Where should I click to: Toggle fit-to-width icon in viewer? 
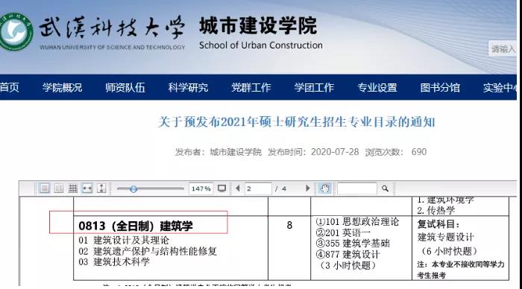point(87,188)
